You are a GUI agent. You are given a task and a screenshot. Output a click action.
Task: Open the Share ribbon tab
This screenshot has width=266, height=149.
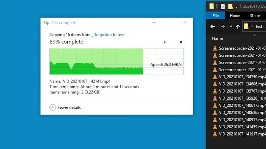[255, 16]
